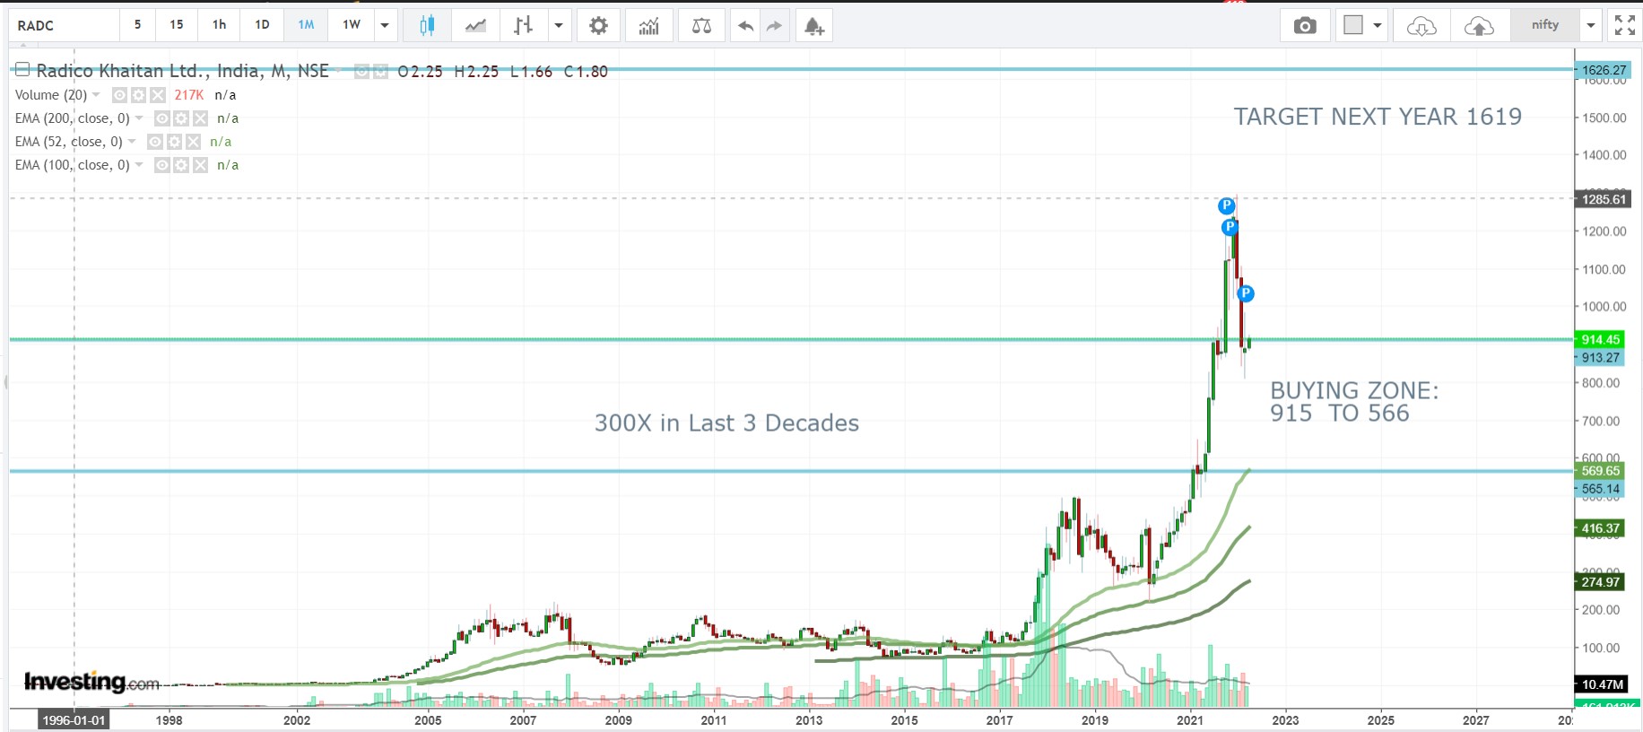Viewport: 1643px width, 732px height.
Task: Expand the Volume (20) legend arrow
Action: pos(96,95)
